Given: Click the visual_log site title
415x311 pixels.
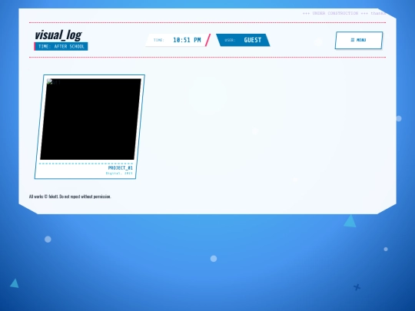Looking at the screenshot, I should (x=58, y=35).
